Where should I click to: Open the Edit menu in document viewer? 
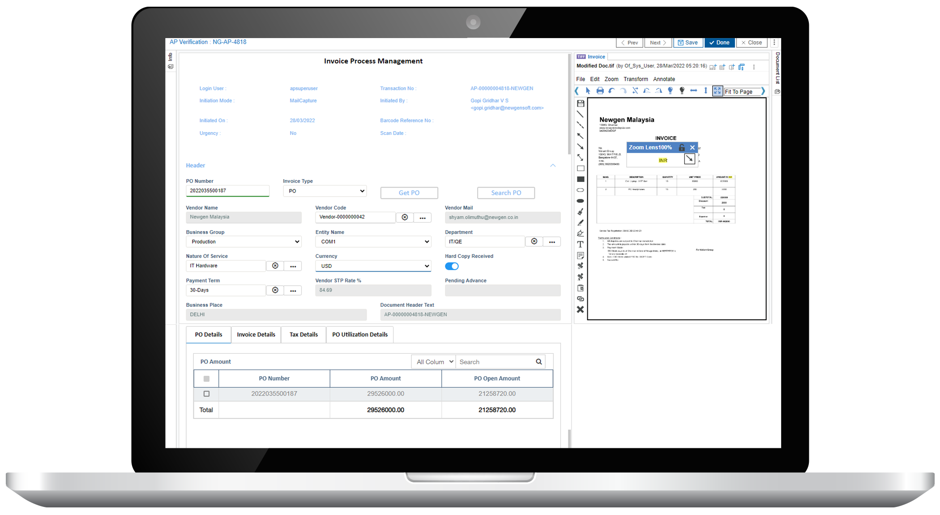pyautogui.click(x=595, y=79)
